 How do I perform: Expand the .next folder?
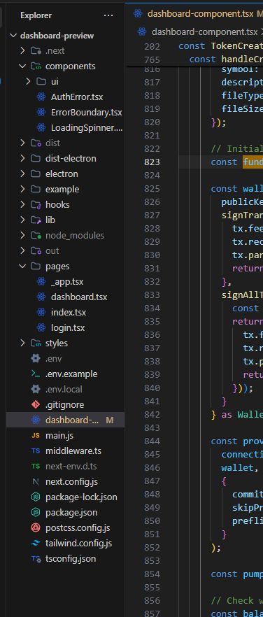[x=23, y=51]
